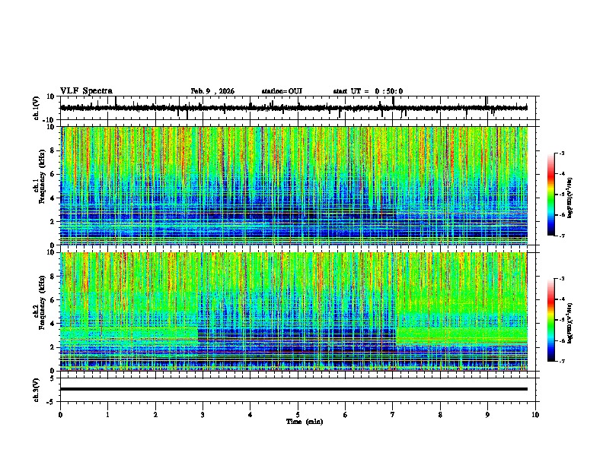Viewport: 603px width, 465px height.
Task: Click the ch.2 colorbar log(PSD) label
Action: [x=570, y=323]
